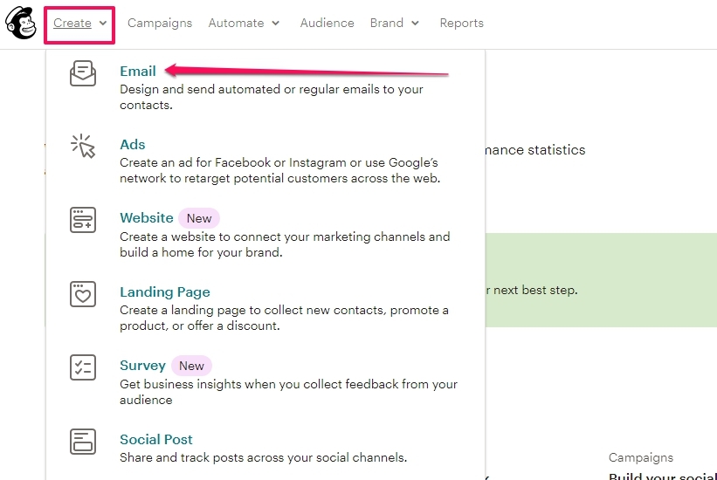Click the Social Post icon
The image size is (717, 480).
click(83, 441)
